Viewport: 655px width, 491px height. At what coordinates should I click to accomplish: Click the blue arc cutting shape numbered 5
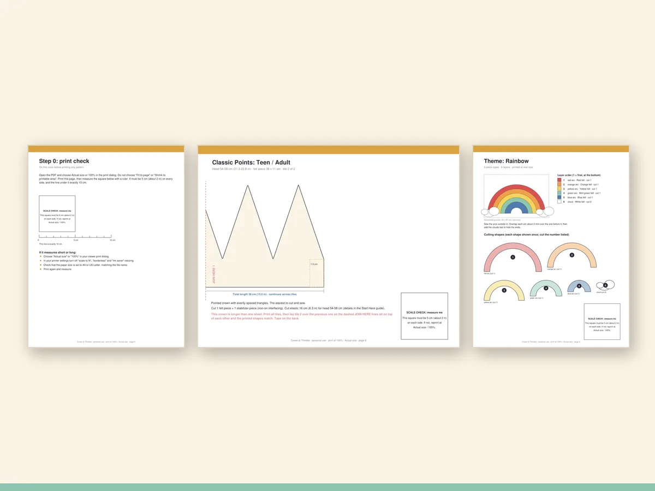click(579, 286)
